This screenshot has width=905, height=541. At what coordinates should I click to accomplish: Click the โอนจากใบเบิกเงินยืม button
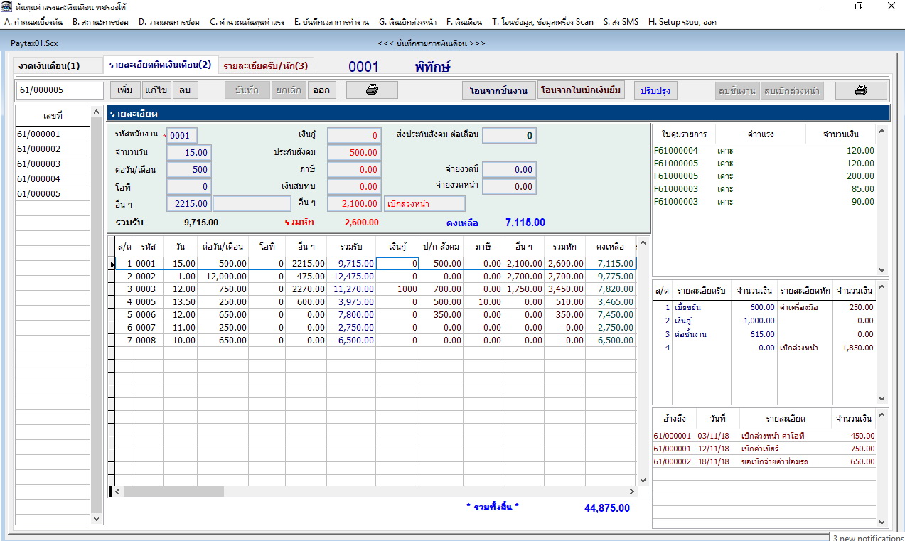coord(582,91)
